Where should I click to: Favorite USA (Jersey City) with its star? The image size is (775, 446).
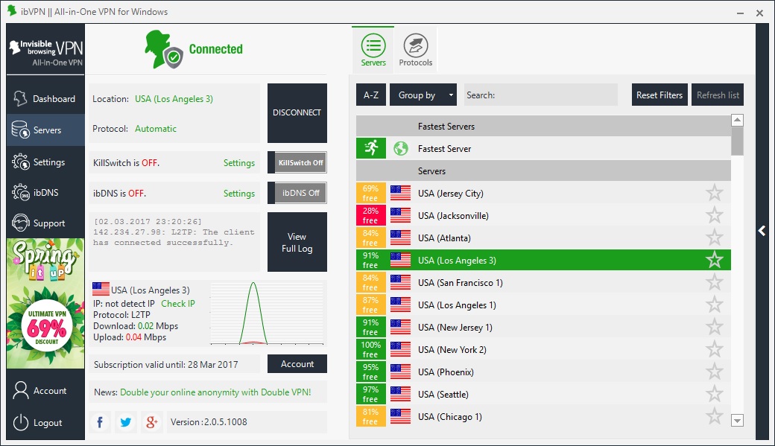tap(714, 193)
